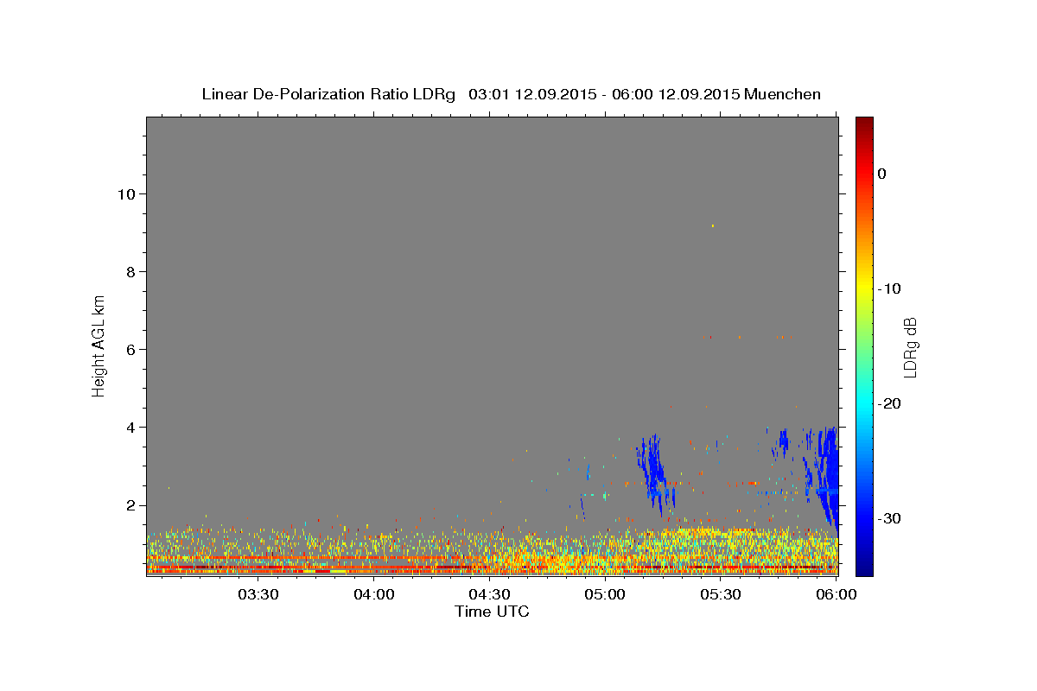The height and width of the screenshot is (691, 1037).
Task: Click the 'Height AGL km' axis title
Action: click(99, 345)
